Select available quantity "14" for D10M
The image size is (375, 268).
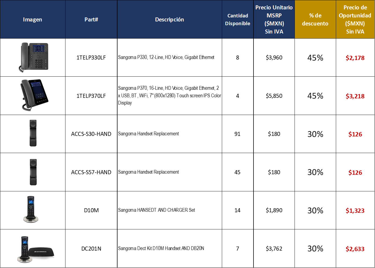click(237, 210)
